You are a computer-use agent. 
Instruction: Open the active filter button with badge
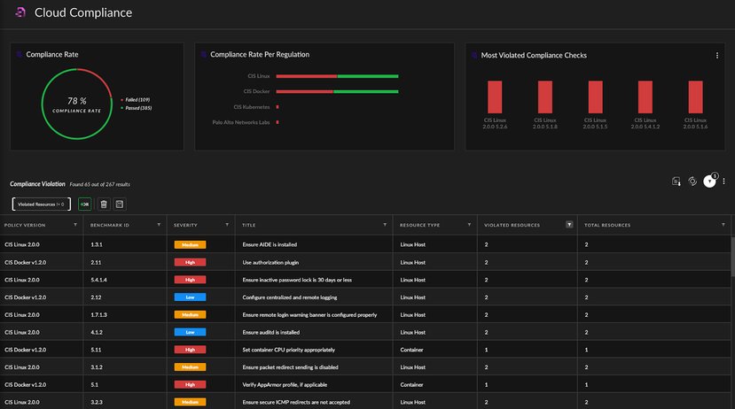[x=709, y=181]
